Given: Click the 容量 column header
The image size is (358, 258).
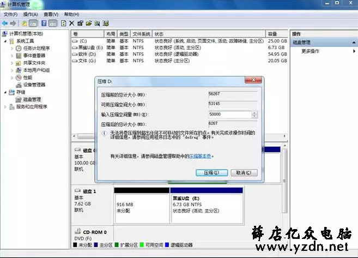Looking at the screenshot, I should (x=277, y=34).
